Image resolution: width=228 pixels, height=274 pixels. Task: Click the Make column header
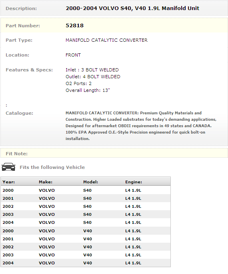coord(46,182)
